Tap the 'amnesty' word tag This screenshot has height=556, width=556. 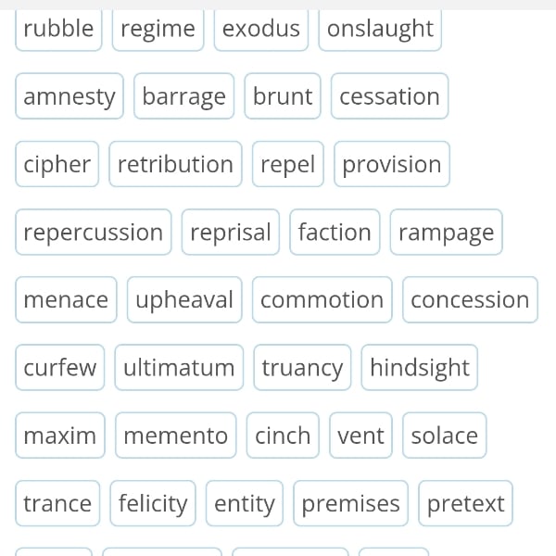[69, 96]
